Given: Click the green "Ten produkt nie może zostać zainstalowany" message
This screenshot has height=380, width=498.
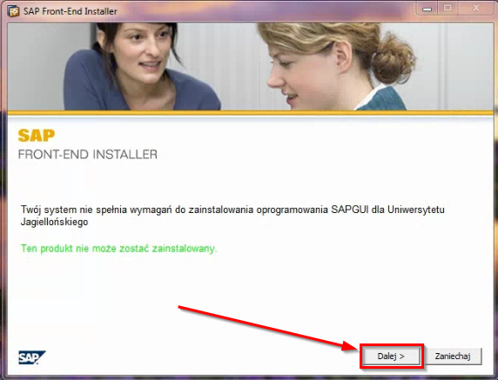Looking at the screenshot, I should tap(118, 249).
